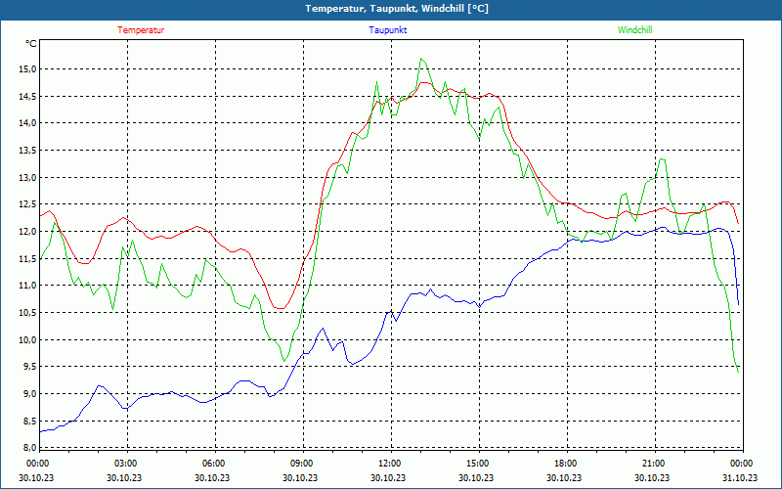
Task: Click the green Windchill legend label
Action: pyautogui.click(x=634, y=30)
